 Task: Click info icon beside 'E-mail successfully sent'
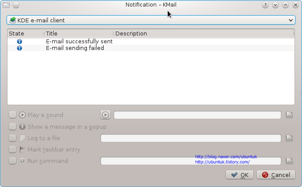pyautogui.click(x=19, y=41)
